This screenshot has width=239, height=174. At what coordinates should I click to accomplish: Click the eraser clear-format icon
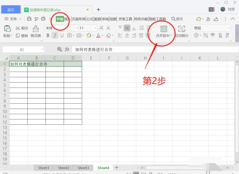(x=109, y=35)
